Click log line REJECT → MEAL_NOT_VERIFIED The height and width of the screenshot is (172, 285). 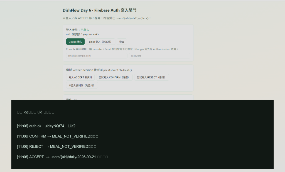56,147
